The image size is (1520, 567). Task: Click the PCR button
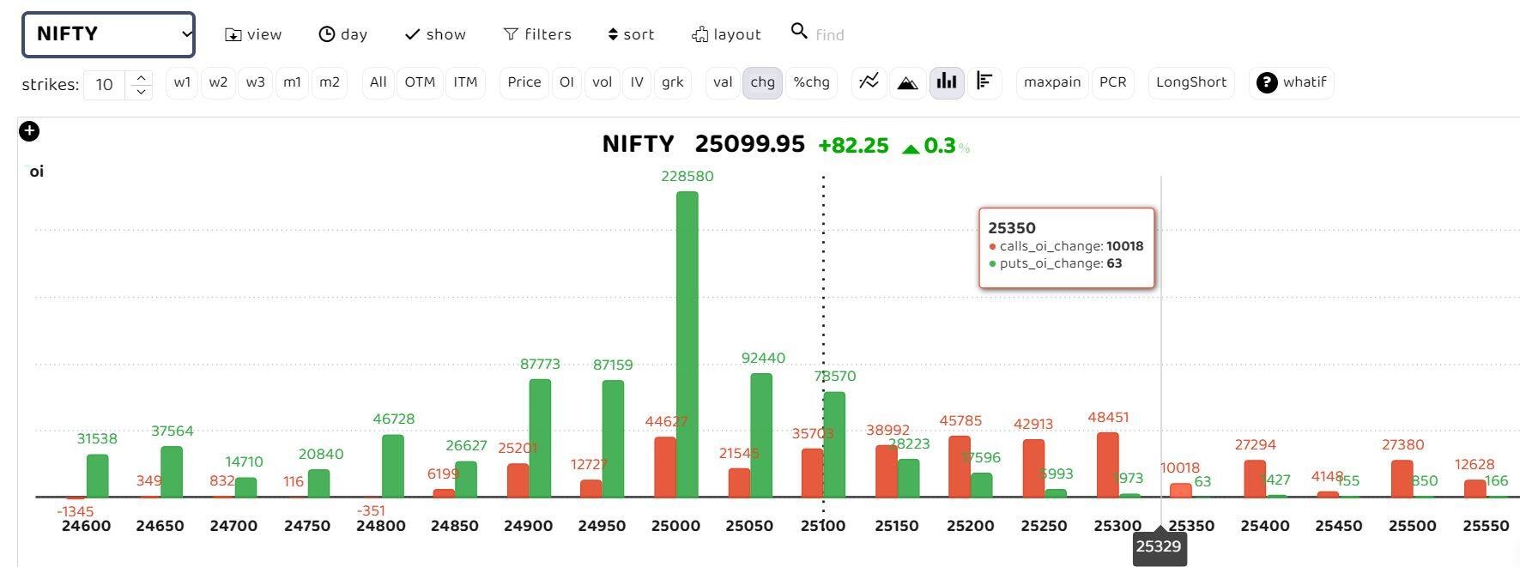click(1113, 82)
